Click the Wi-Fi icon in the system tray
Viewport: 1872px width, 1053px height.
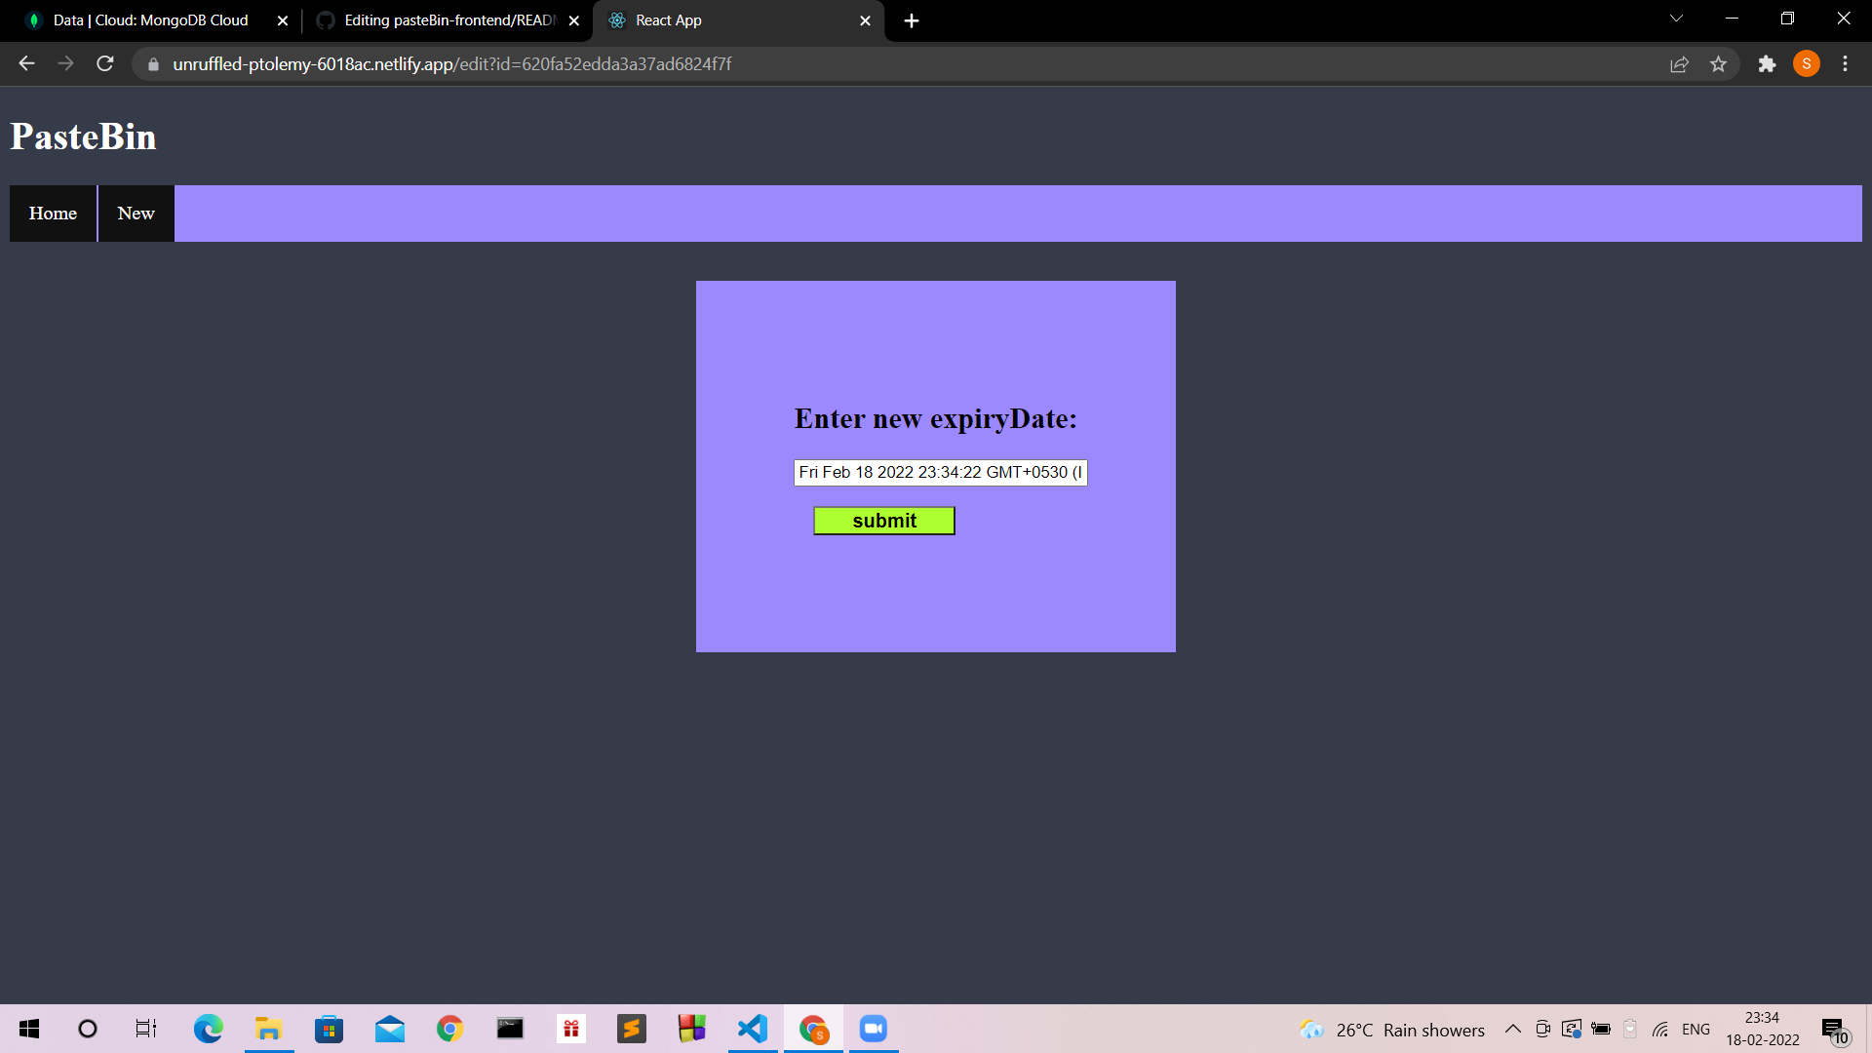pyautogui.click(x=1658, y=1029)
